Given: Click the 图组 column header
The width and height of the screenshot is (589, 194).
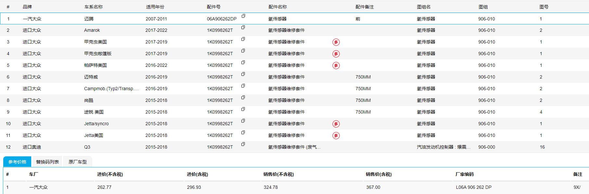Looking at the screenshot, I should pyautogui.click(x=483, y=7).
